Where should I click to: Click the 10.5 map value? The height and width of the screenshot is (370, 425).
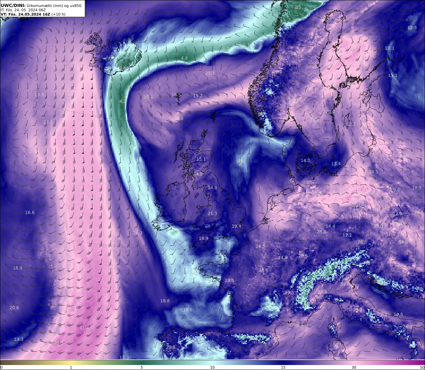pos(398,315)
